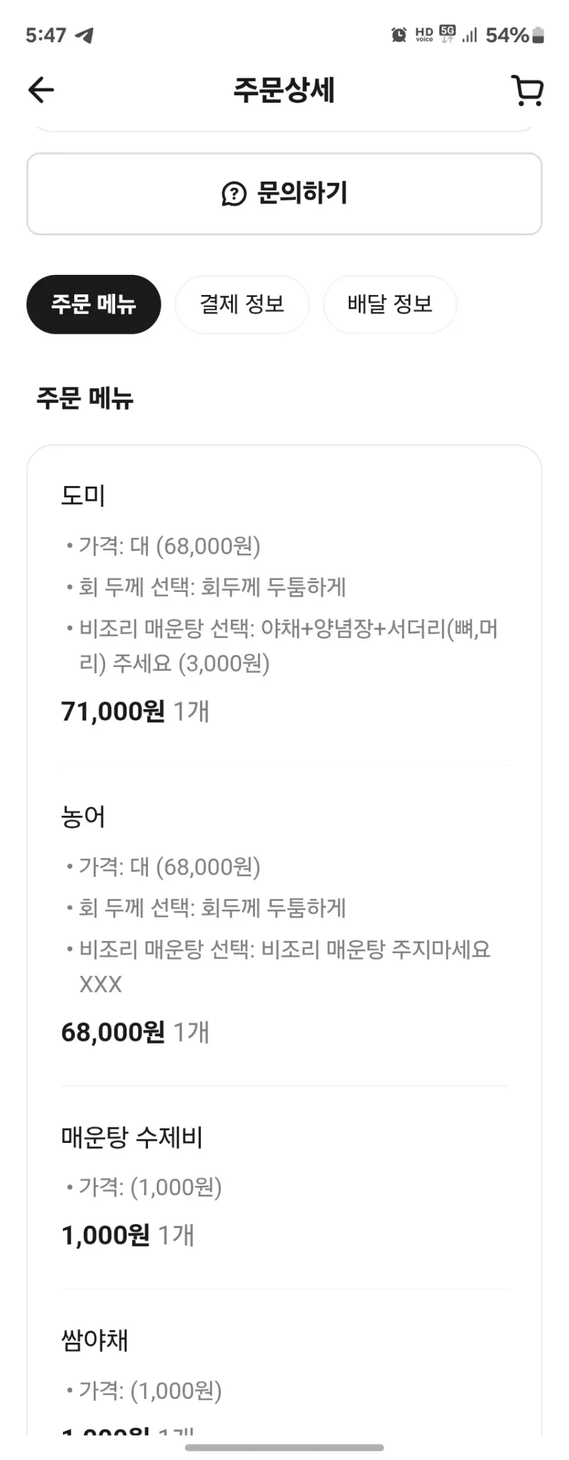Select the 주문 메뉴 tab

click(x=94, y=304)
